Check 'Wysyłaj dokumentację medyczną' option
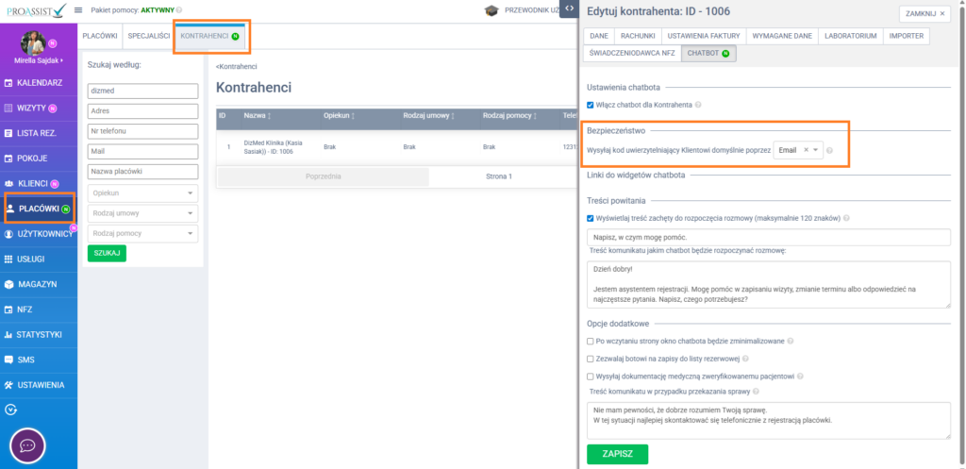The width and height of the screenshot is (966, 469). [x=591, y=376]
